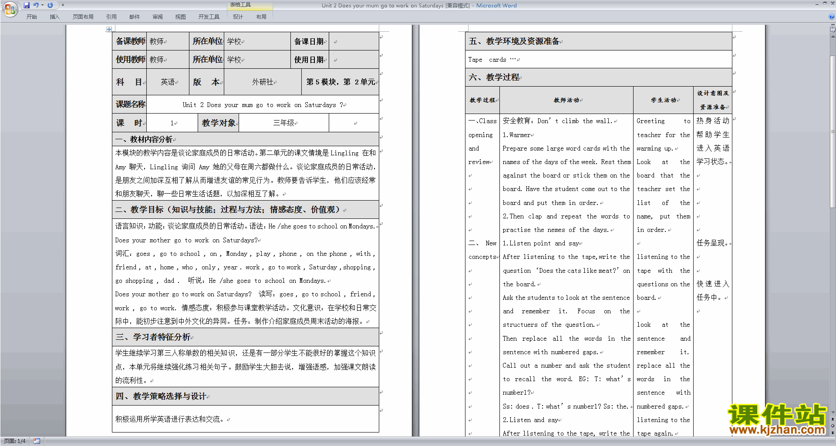Image resolution: width=836 pixels, height=446 pixels.
Task: Open the Office button menu
Action: [10, 9]
